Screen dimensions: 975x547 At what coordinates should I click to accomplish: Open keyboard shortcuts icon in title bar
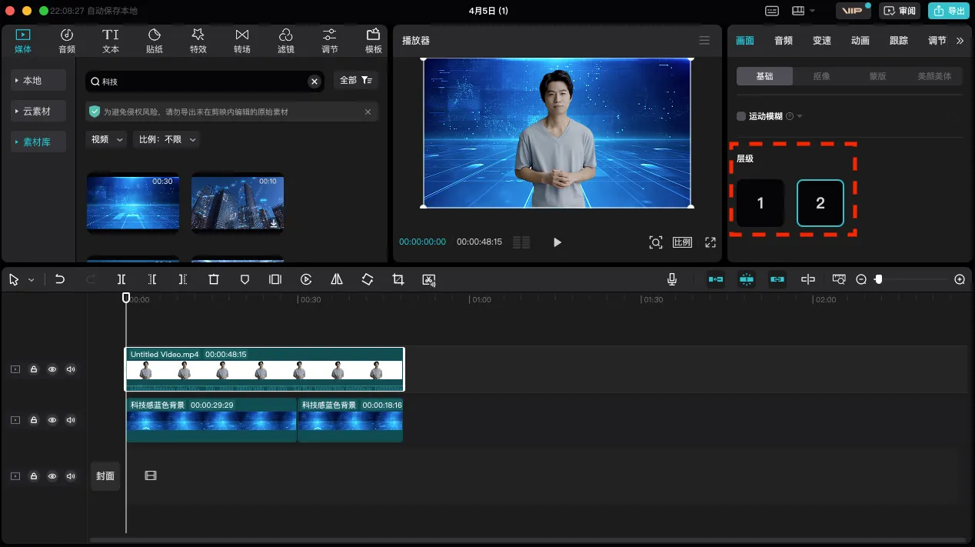[x=772, y=11]
